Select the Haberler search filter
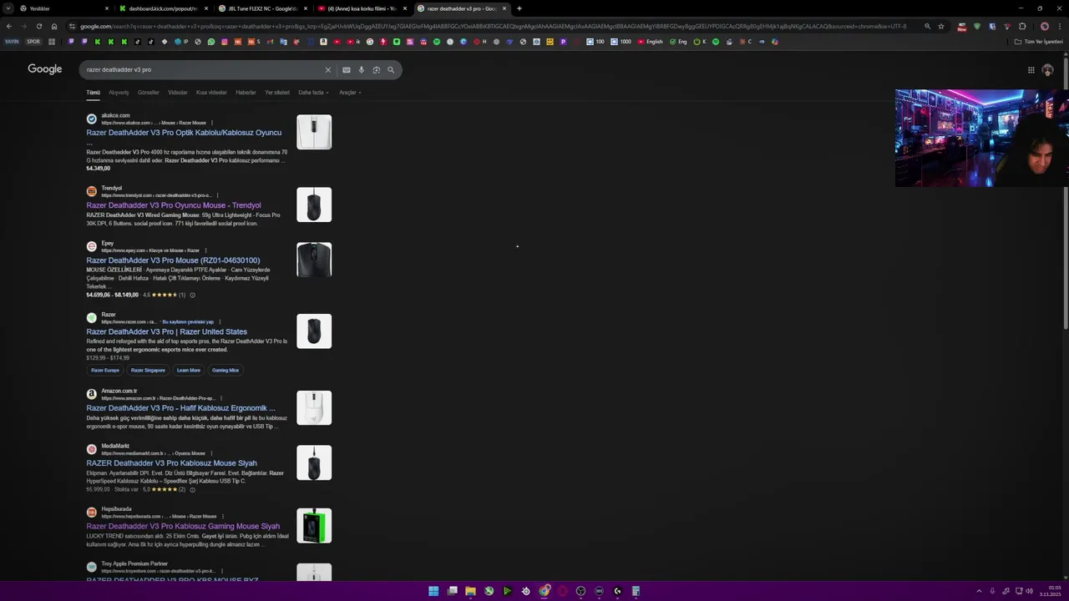Viewport: 1069px width, 601px height. point(246,93)
